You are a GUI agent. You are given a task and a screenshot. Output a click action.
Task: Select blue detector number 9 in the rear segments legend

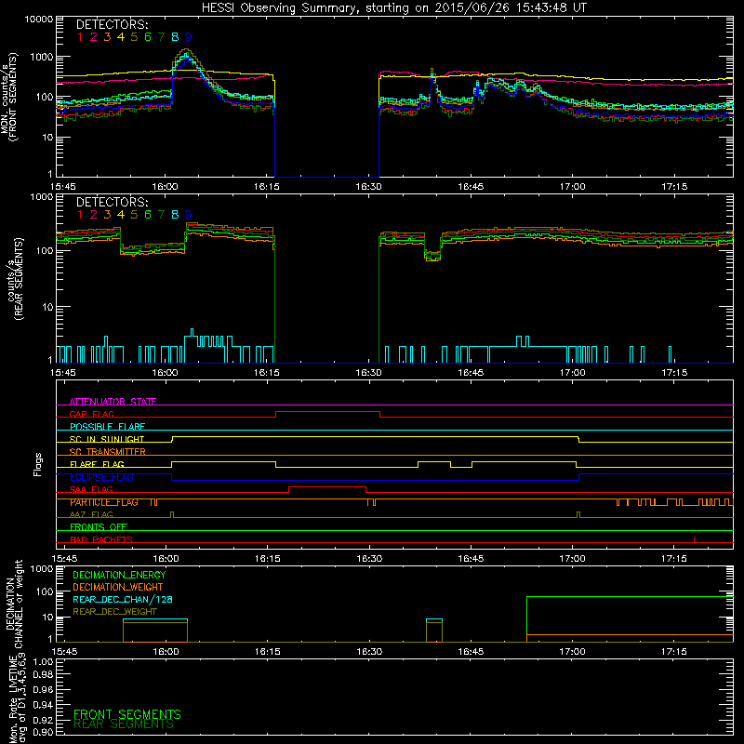[x=189, y=215]
